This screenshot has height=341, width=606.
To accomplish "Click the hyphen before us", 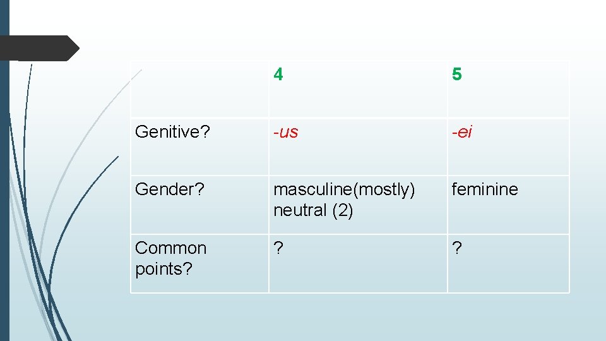I will (x=275, y=133).
